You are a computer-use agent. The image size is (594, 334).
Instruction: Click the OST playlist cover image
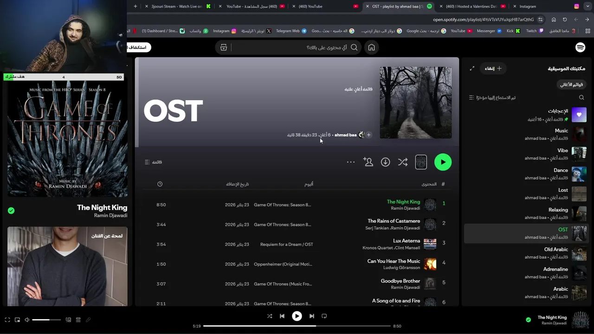[x=415, y=103]
